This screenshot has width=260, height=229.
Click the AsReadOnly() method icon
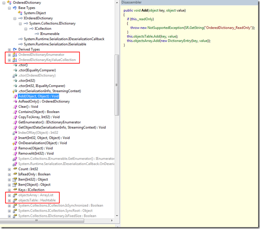tap(15, 101)
